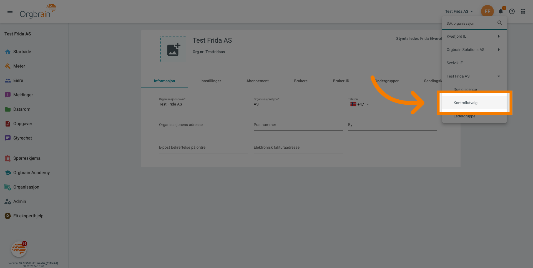Expand Orgbrain Solutions AS submenu arrow
Viewport: 533px width, 268px height.
tap(499, 50)
